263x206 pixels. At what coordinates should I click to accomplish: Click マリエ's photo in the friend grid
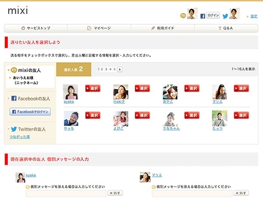tap(220, 92)
